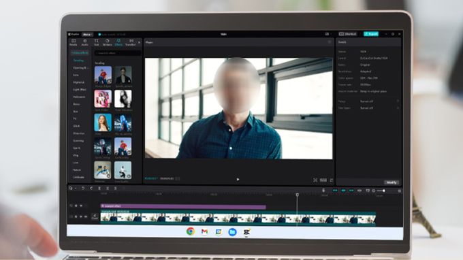
Task: Open the Media tab
Action: (74, 42)
